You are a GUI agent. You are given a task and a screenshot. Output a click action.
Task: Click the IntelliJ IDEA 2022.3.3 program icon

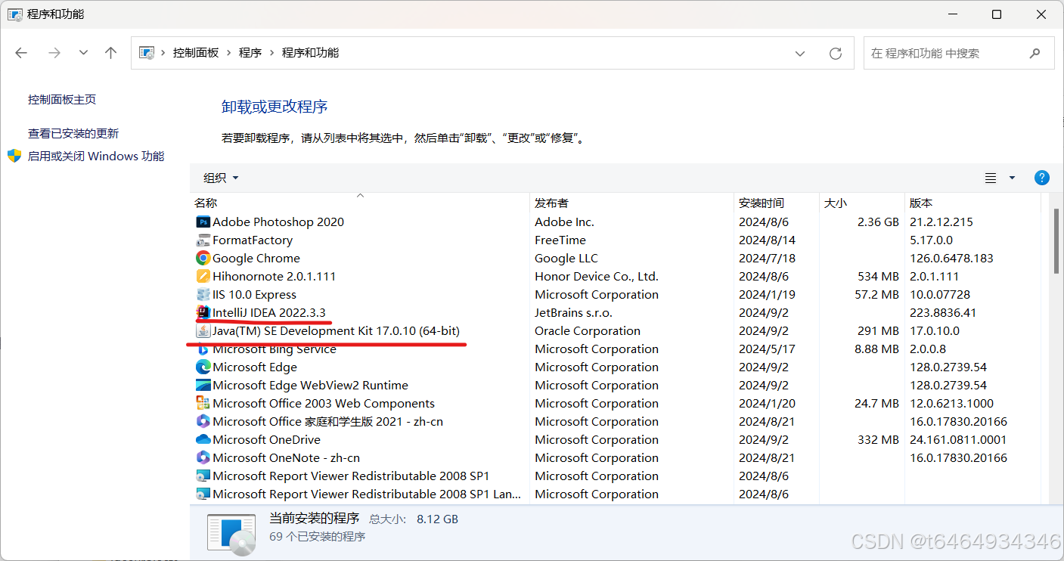point(202,312)
